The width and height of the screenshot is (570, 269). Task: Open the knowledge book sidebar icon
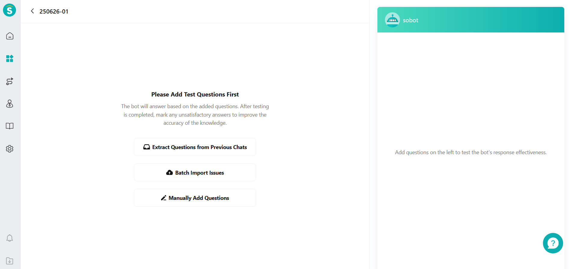point(10,126)
